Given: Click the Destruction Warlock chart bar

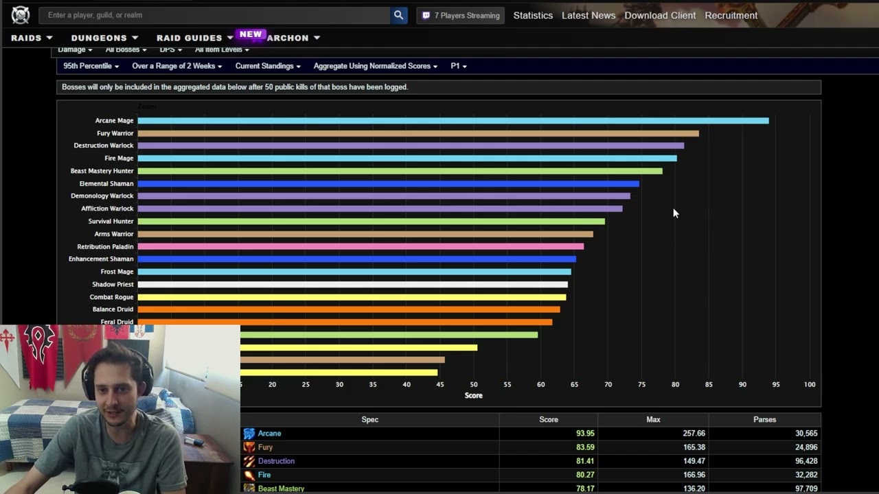Looking at the screenshot, I should point(411,145).
